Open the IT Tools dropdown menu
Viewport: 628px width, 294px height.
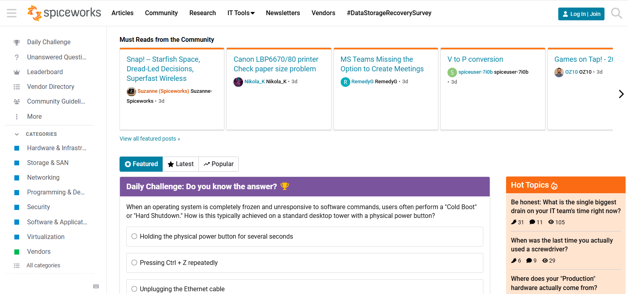[x=241, y=13]
